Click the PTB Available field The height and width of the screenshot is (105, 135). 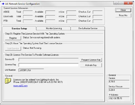pyautogui.click(x=50, y=21)
